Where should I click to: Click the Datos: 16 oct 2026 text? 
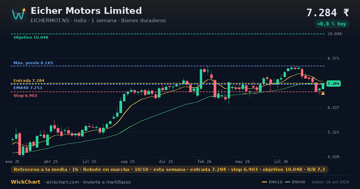[331, 182]
